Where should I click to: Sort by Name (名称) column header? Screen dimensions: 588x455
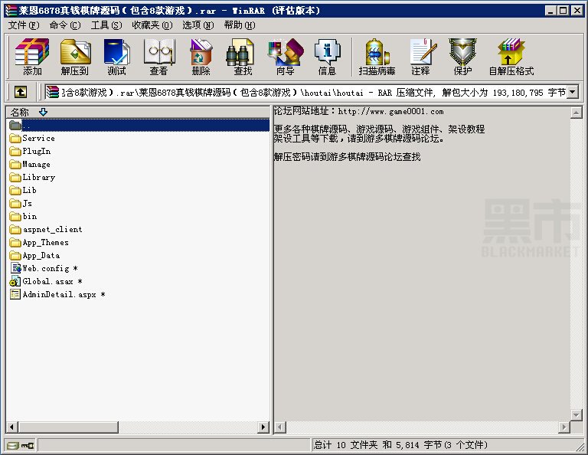(138, 112)
